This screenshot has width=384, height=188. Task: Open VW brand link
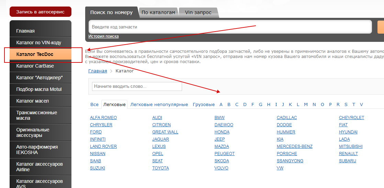click(x=280, y=168)
